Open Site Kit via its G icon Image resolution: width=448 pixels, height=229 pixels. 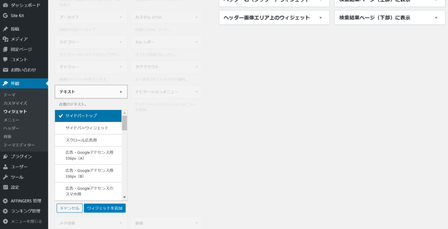tap(5, 15)
